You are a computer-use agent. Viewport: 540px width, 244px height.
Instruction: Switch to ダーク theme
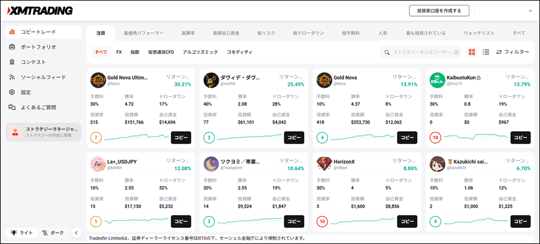coord(53,233)
